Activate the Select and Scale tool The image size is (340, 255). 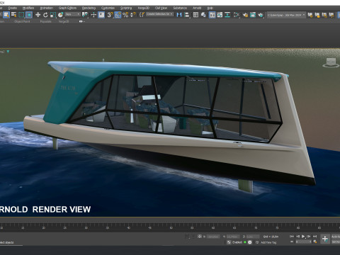(53, 15)
